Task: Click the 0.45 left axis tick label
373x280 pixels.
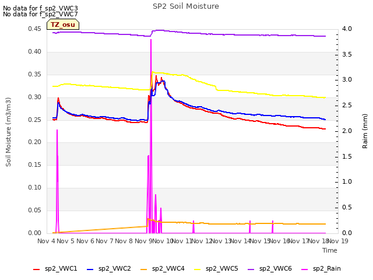Action: 34,29
